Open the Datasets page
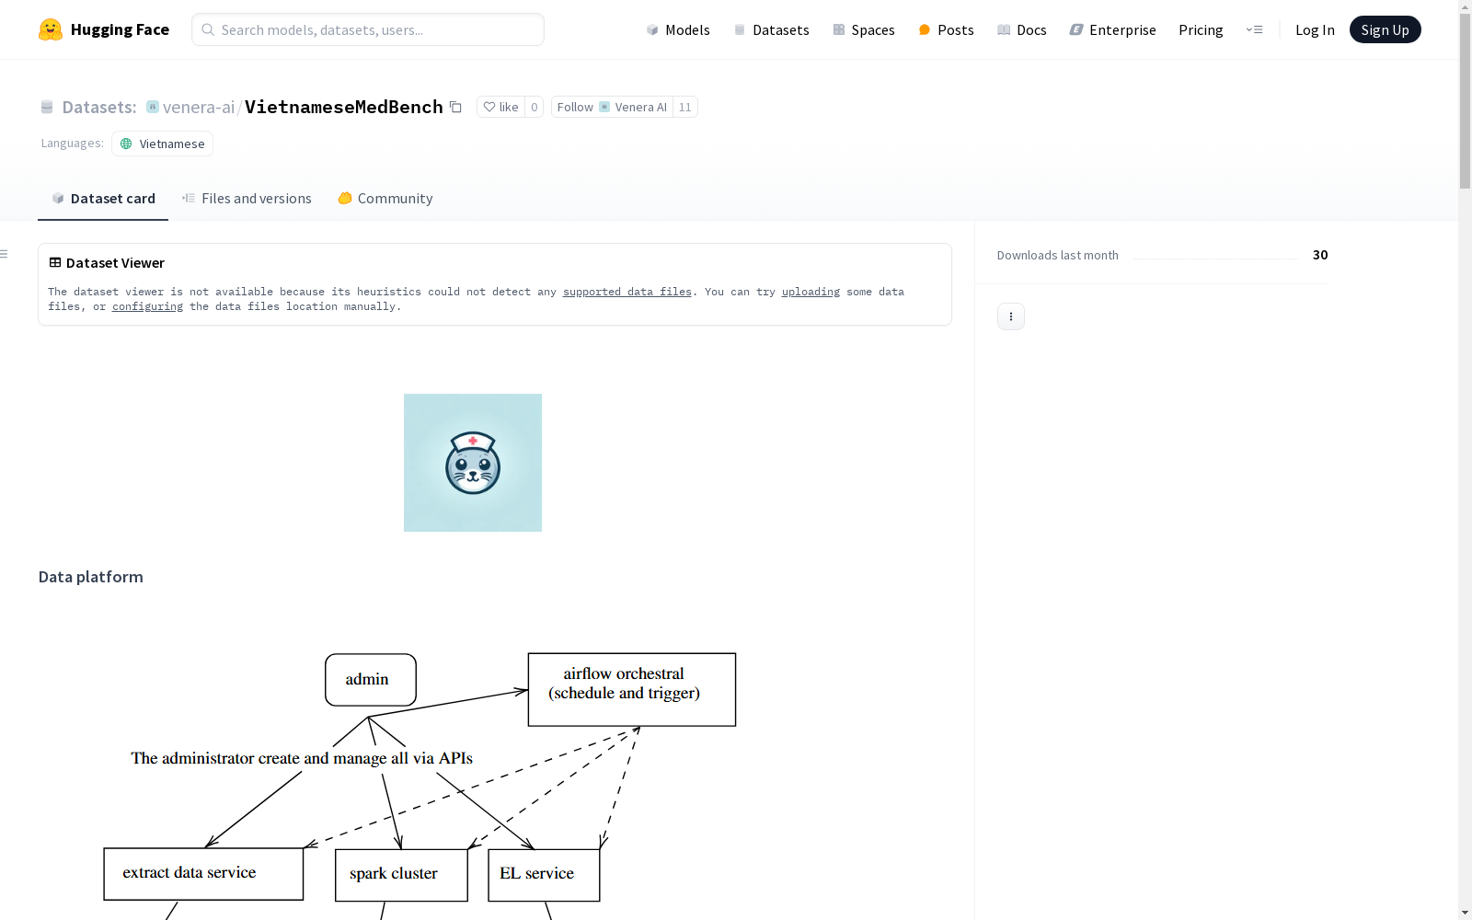Image resolution: width=1472 pixels, height=920 pixels. 771,29
